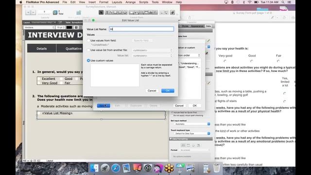This screenshot has width=311, height=175.
Task: Check the Very Good checkbox on layout
Action: [x=39, y=83]
